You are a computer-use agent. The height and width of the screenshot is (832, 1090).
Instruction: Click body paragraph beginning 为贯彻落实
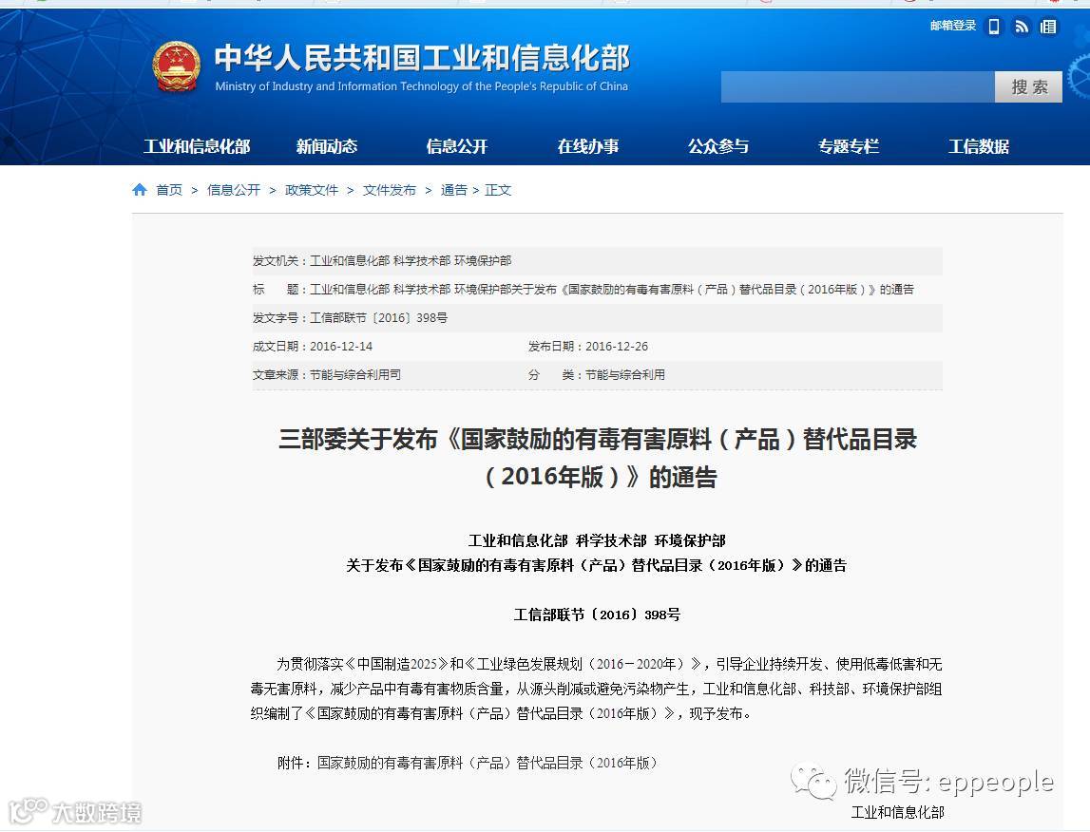click(x=597, y=689)
